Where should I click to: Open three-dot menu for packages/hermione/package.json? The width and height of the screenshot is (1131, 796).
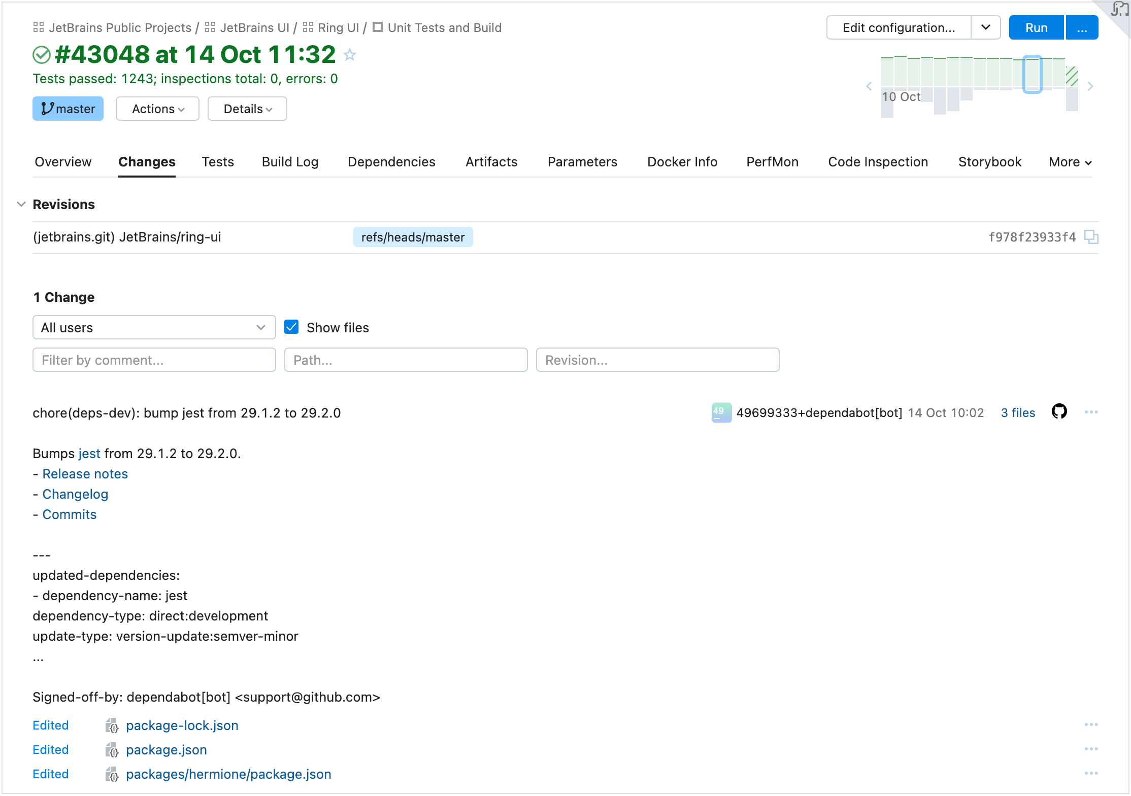tap(1091, 774)
